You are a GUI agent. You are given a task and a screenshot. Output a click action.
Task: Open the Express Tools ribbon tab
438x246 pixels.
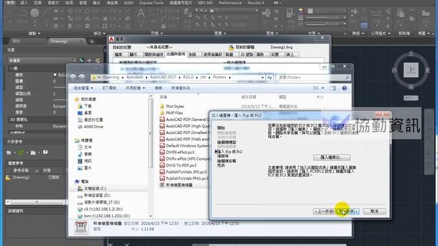[x=151, y=3]
